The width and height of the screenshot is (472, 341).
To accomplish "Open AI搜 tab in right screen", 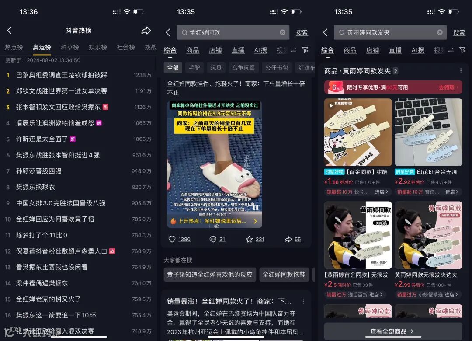I will point(418,50).
